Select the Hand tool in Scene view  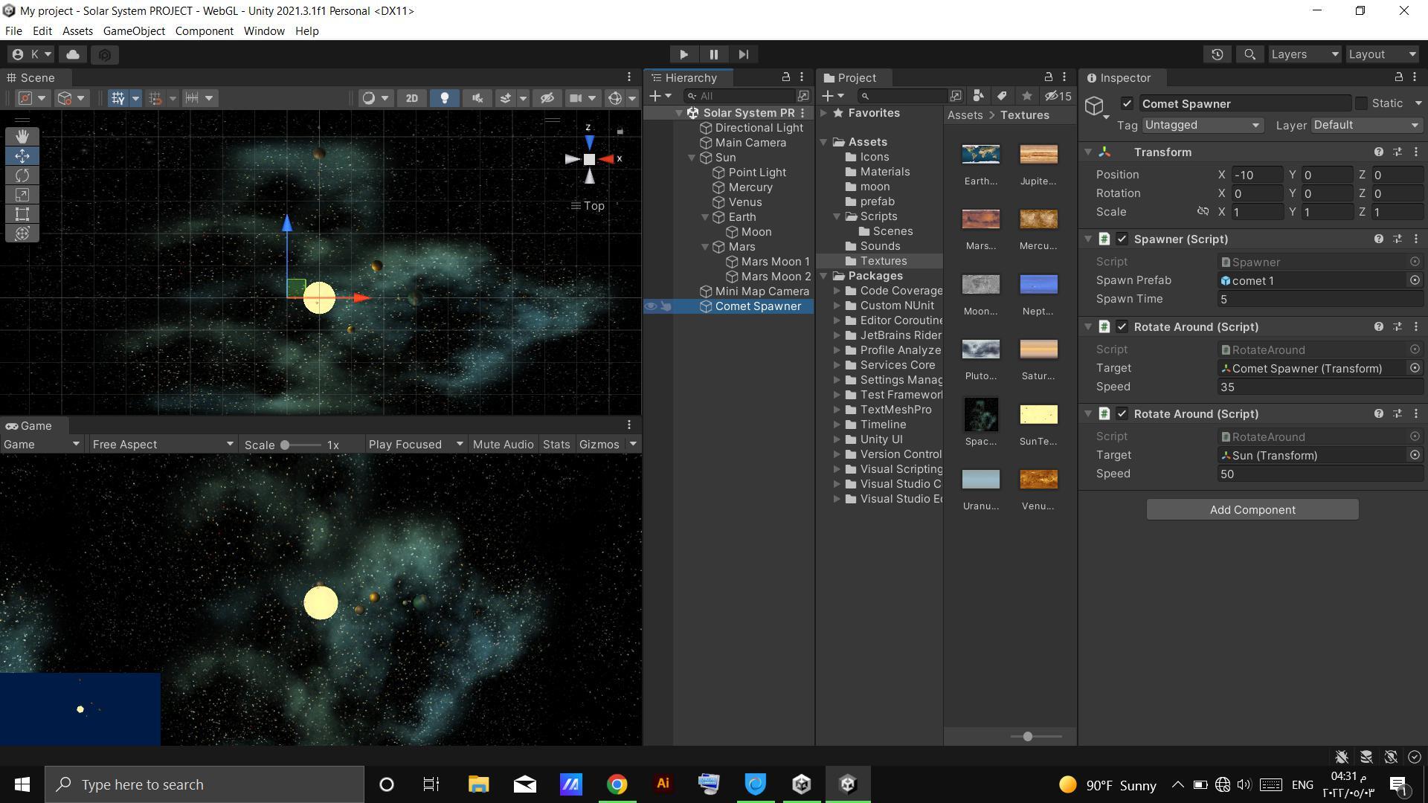click(x=22, y=136)
